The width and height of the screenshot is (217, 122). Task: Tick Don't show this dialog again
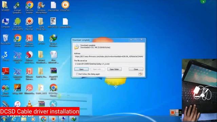click(77, 74)
